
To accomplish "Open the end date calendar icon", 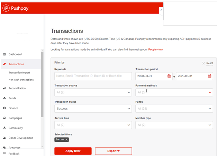I will coord(210,76).
